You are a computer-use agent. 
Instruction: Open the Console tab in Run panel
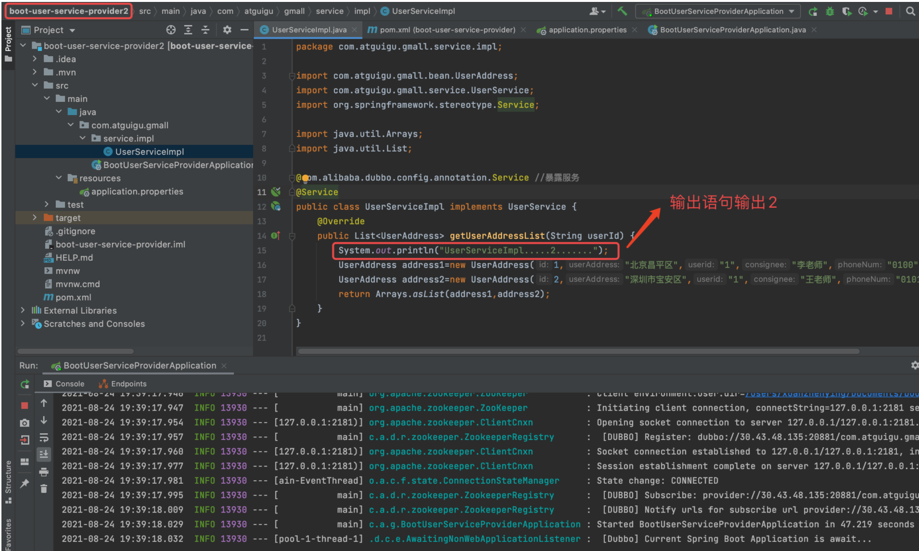pos(64,384)
